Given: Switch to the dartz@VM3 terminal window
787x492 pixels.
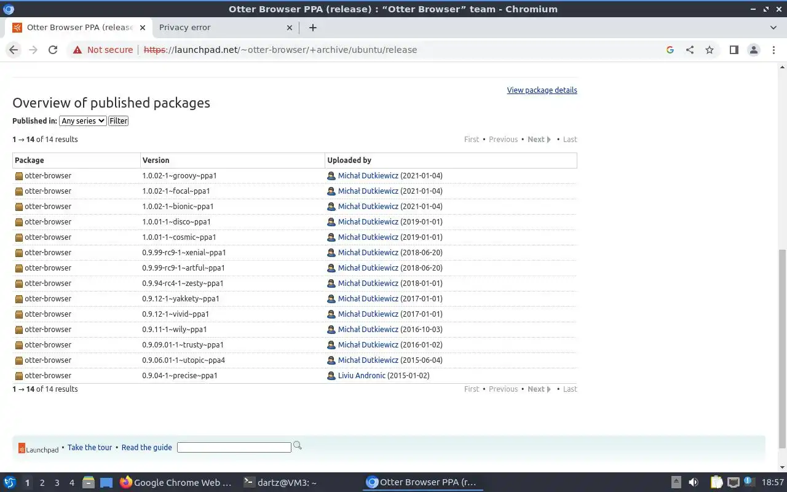Looking at the screenshot, I should 280,482.
